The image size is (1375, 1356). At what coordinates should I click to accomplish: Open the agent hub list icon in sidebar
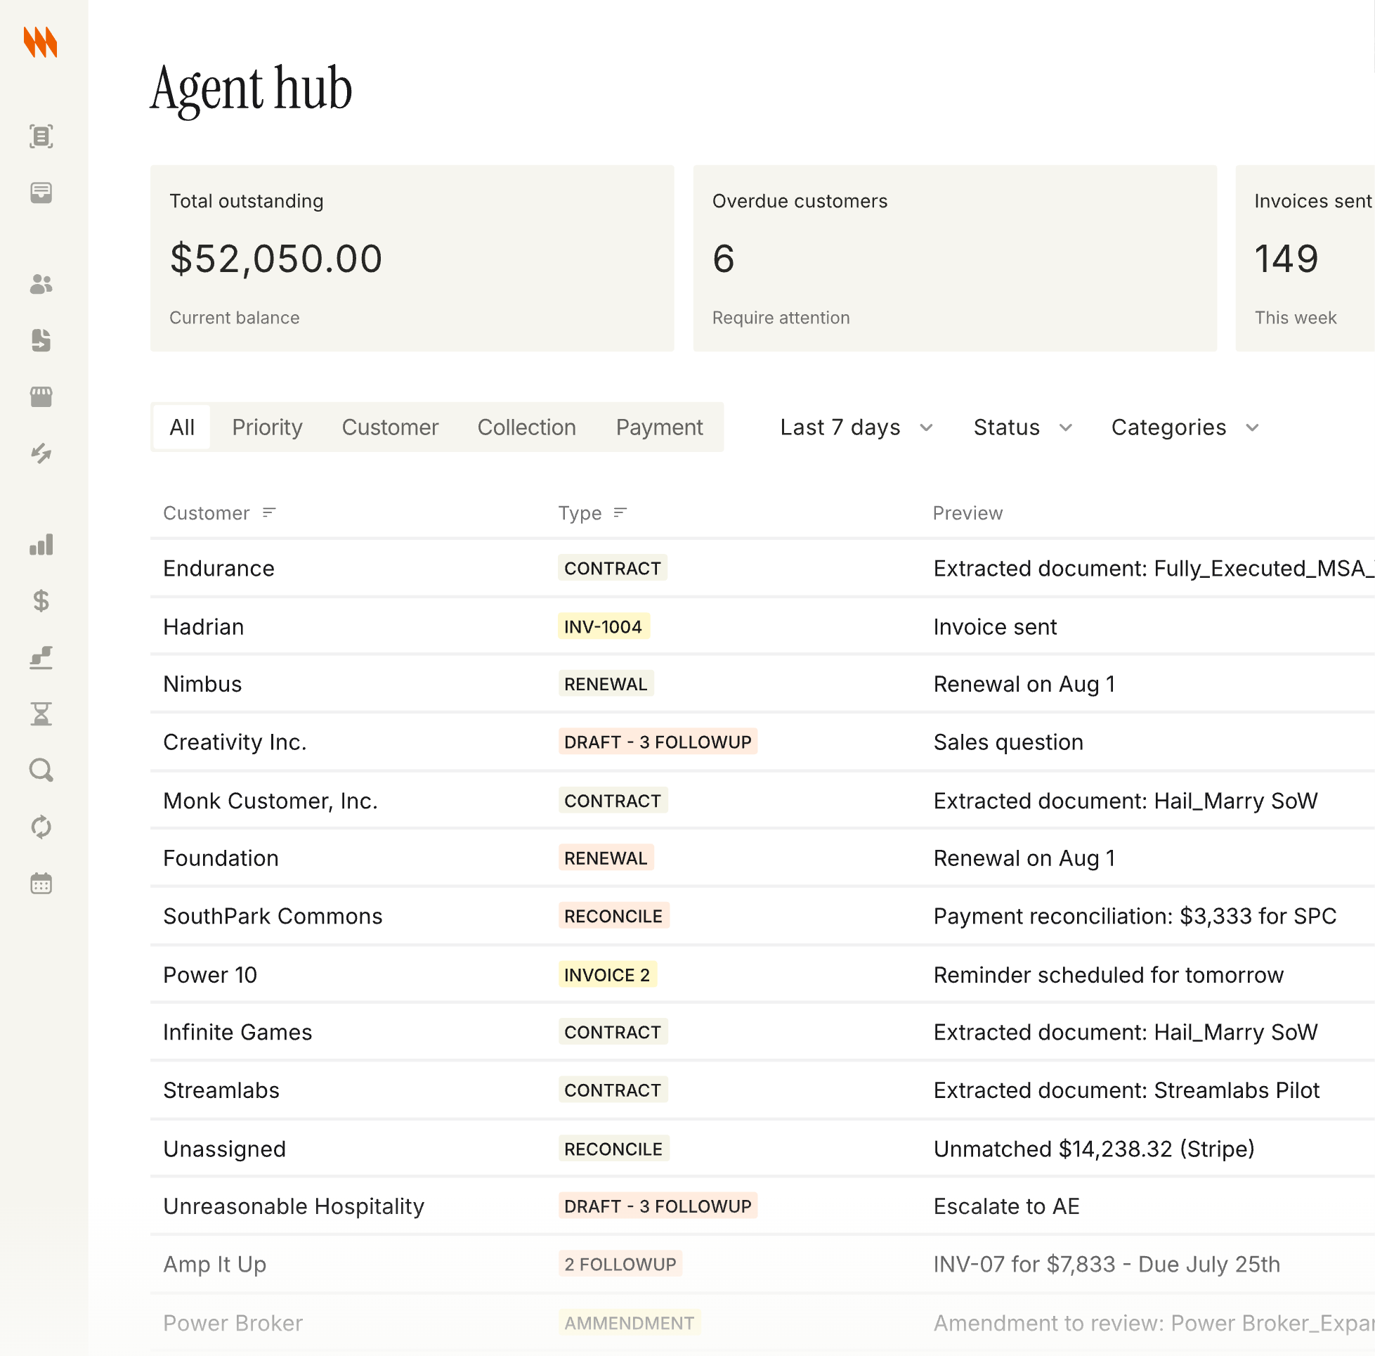(41, 136)
